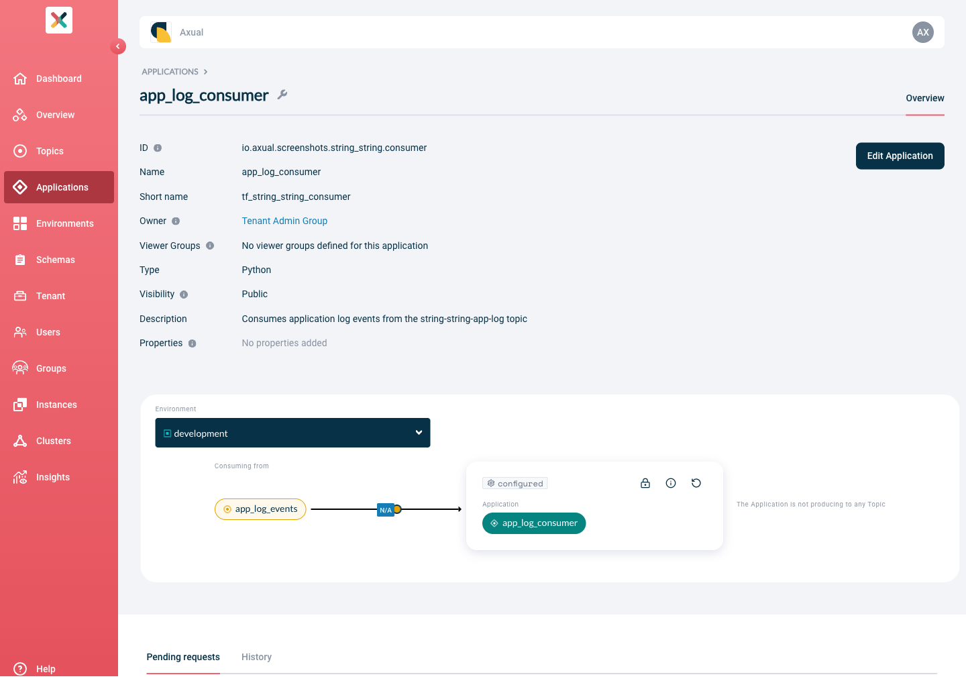Click the AX user avatar
The height and width of the screenshot is (687, 966).
click(923, 32)
